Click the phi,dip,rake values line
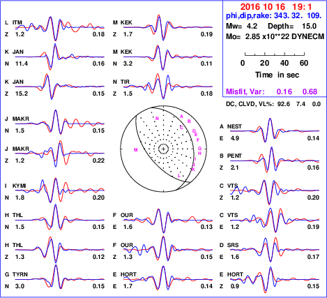Screen dimensions: 327x298 (x=274, y=16)
